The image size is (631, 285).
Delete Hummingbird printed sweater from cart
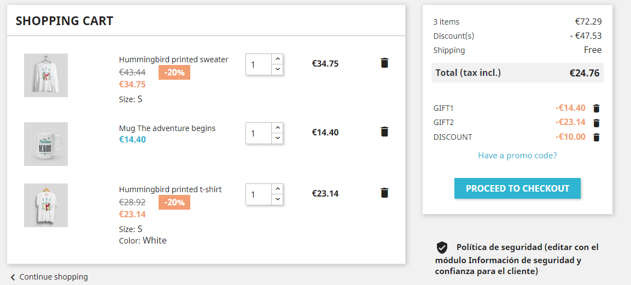point(384,63)
